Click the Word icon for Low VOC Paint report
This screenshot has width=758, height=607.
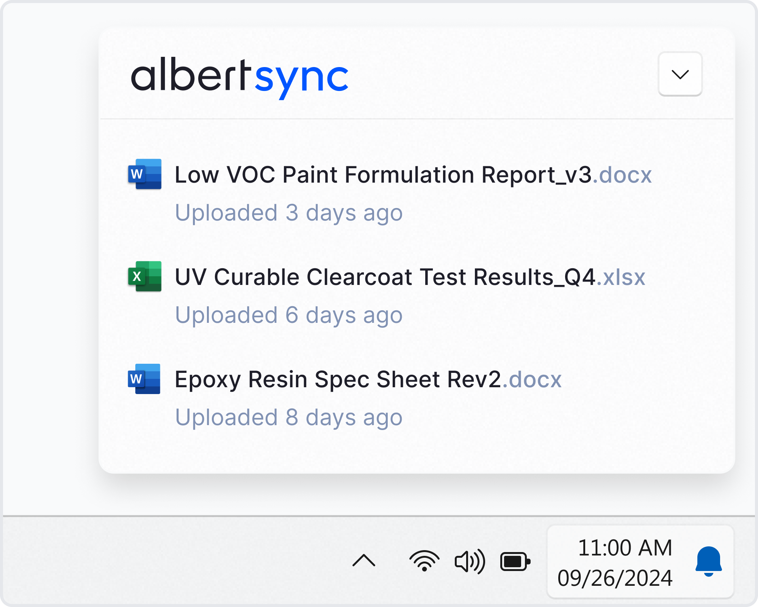pos(144,174)
